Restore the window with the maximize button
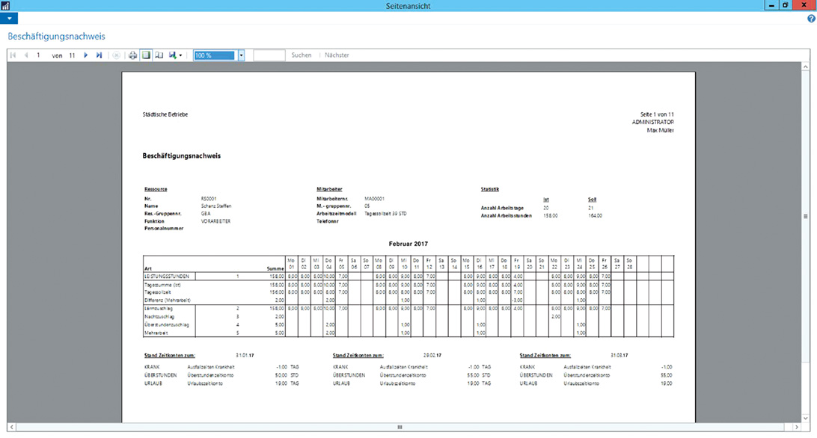The image size is (817, 438). tap(785, 5)
